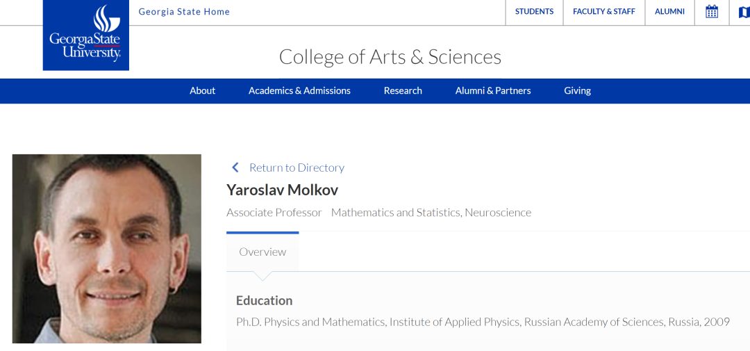
Task: Follow the Georgia State Home link
Action: click(x=184, y=12)
